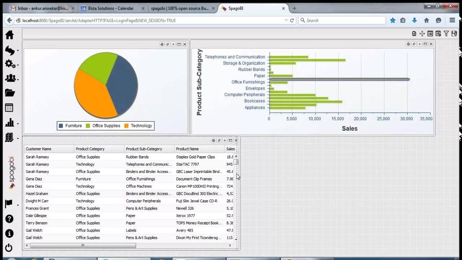
Task: Click table widget plus icon
Action: 225,140
